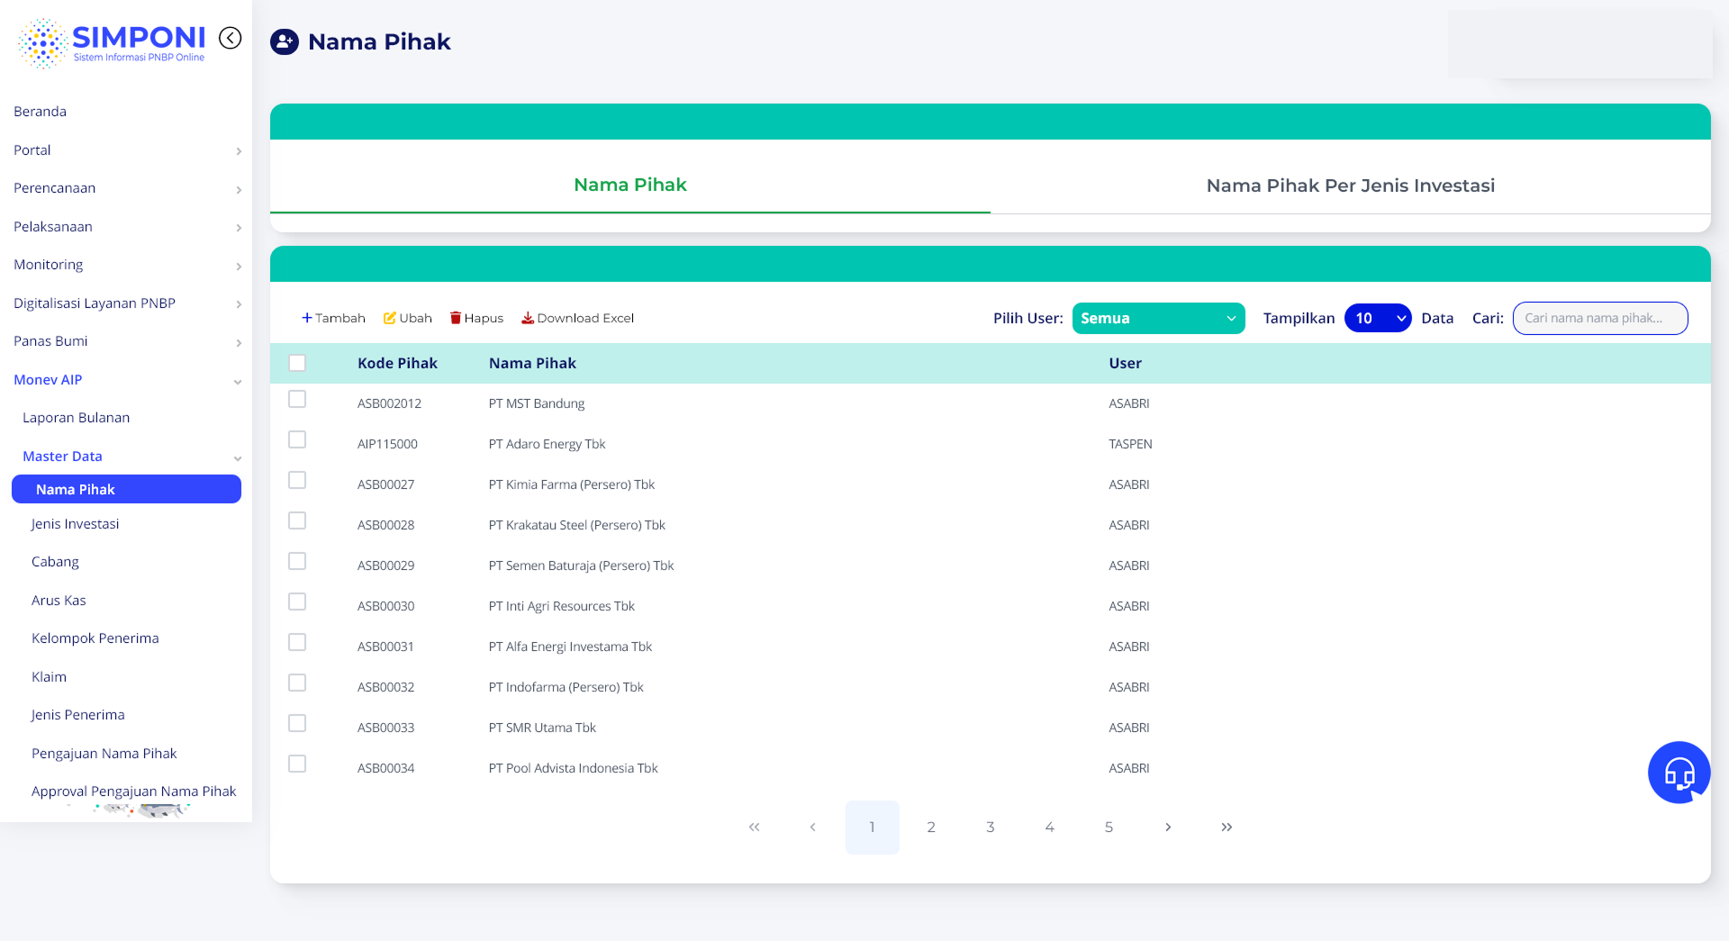Click the code ASB002012 cell

coord(389,403)
